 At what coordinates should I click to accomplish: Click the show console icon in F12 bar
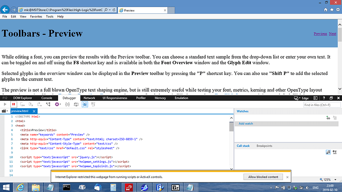(x=315, y=98)
